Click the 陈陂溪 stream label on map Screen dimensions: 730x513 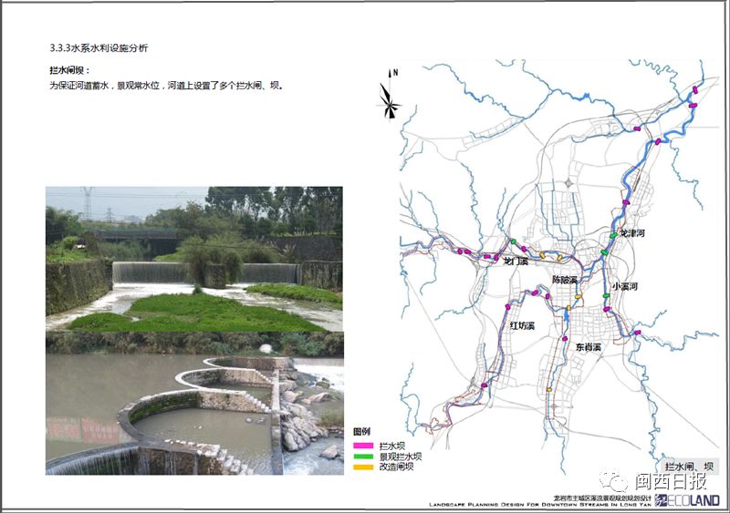coord(564,280)
